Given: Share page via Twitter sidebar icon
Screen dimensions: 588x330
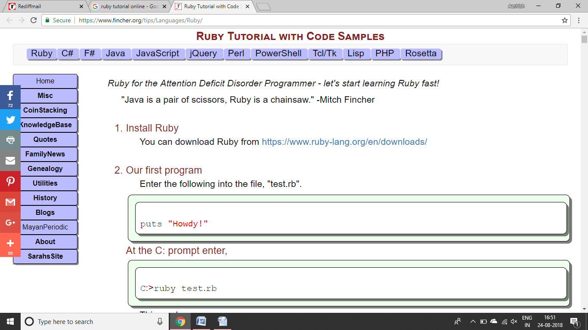Looking at the screenshot, I should [x=10, y=119].
